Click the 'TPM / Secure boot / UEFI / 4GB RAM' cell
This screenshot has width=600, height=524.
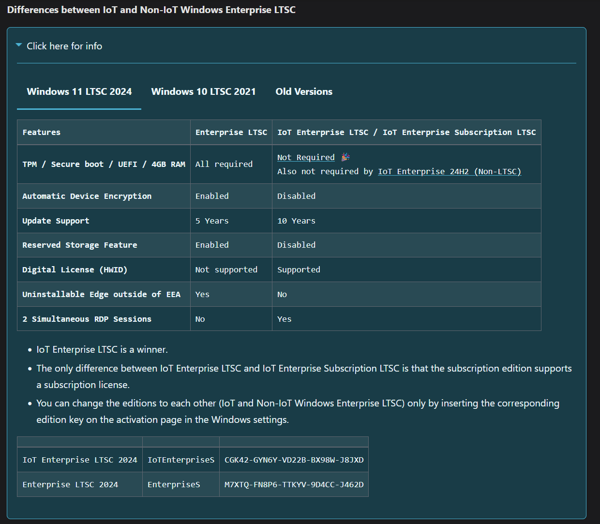[x=104, y=164]
